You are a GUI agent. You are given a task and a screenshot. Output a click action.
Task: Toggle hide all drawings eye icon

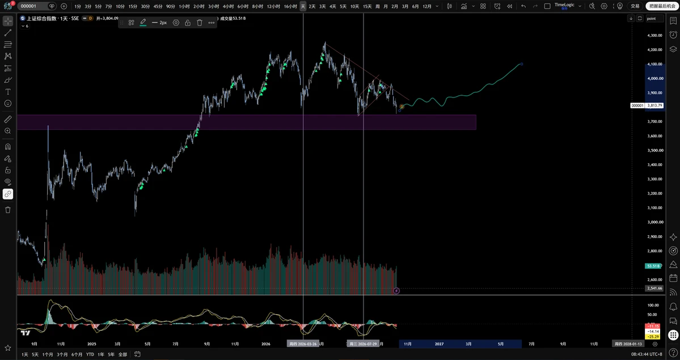tap(8, 182)
